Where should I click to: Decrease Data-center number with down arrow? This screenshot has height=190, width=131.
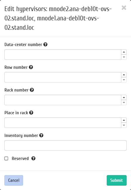pos(124,57)
